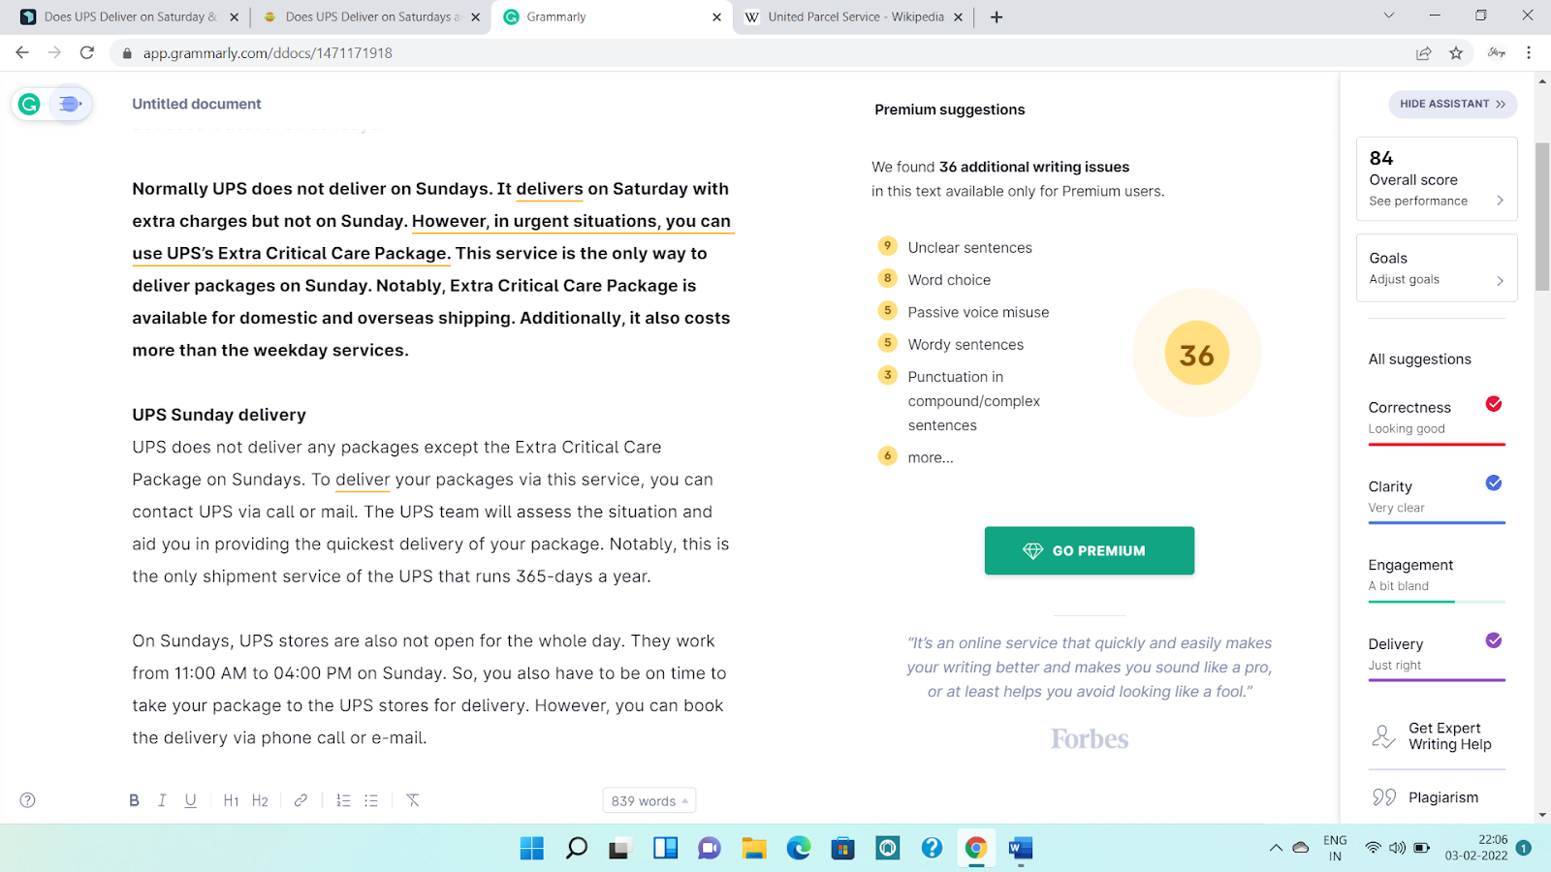Viewport: 1551px width, 872px height.
Task: Open a new browser tab
Action: 997,16
